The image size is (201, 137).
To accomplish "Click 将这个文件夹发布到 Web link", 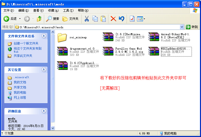I will tap(27, 50).
